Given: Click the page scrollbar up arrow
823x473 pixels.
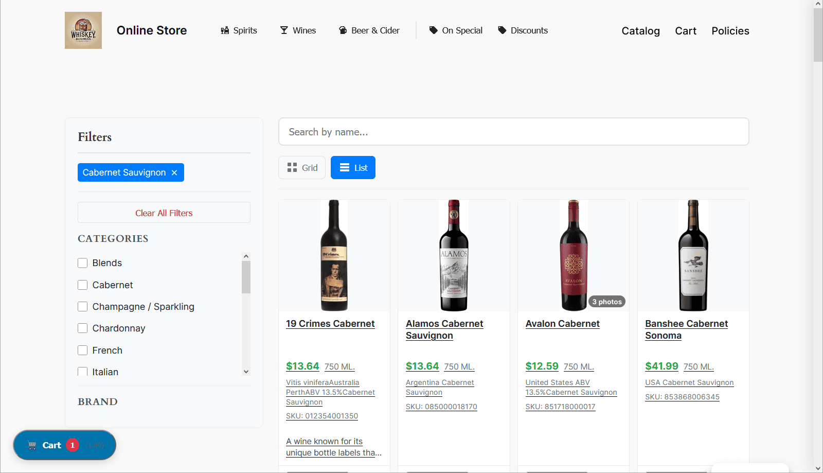Looking at the screenshot, I should 818,4.
